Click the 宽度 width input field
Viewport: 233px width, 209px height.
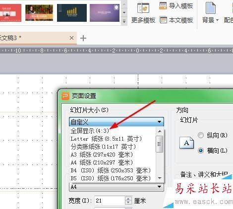coord(110,201)
